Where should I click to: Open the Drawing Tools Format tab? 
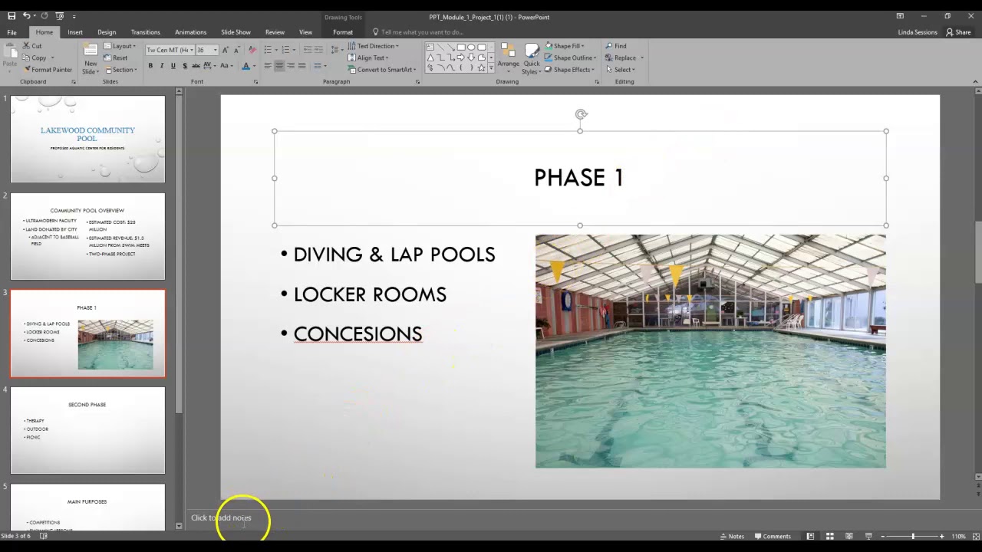pyautogui.click(x=343, y=32)
